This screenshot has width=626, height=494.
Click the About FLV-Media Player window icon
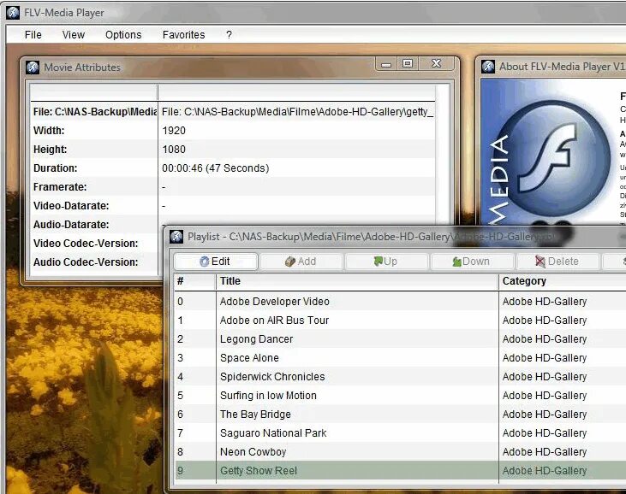coord(488,67)
